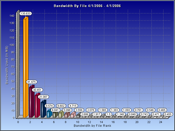The height and width of the screenshot is (131, 175).
Task: Select the 90 tick on the vertical axis
Action: (x=12, y=52)
